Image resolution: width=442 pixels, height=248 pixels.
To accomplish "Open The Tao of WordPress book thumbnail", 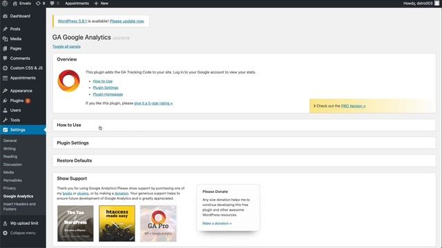I will click(75, 223).
